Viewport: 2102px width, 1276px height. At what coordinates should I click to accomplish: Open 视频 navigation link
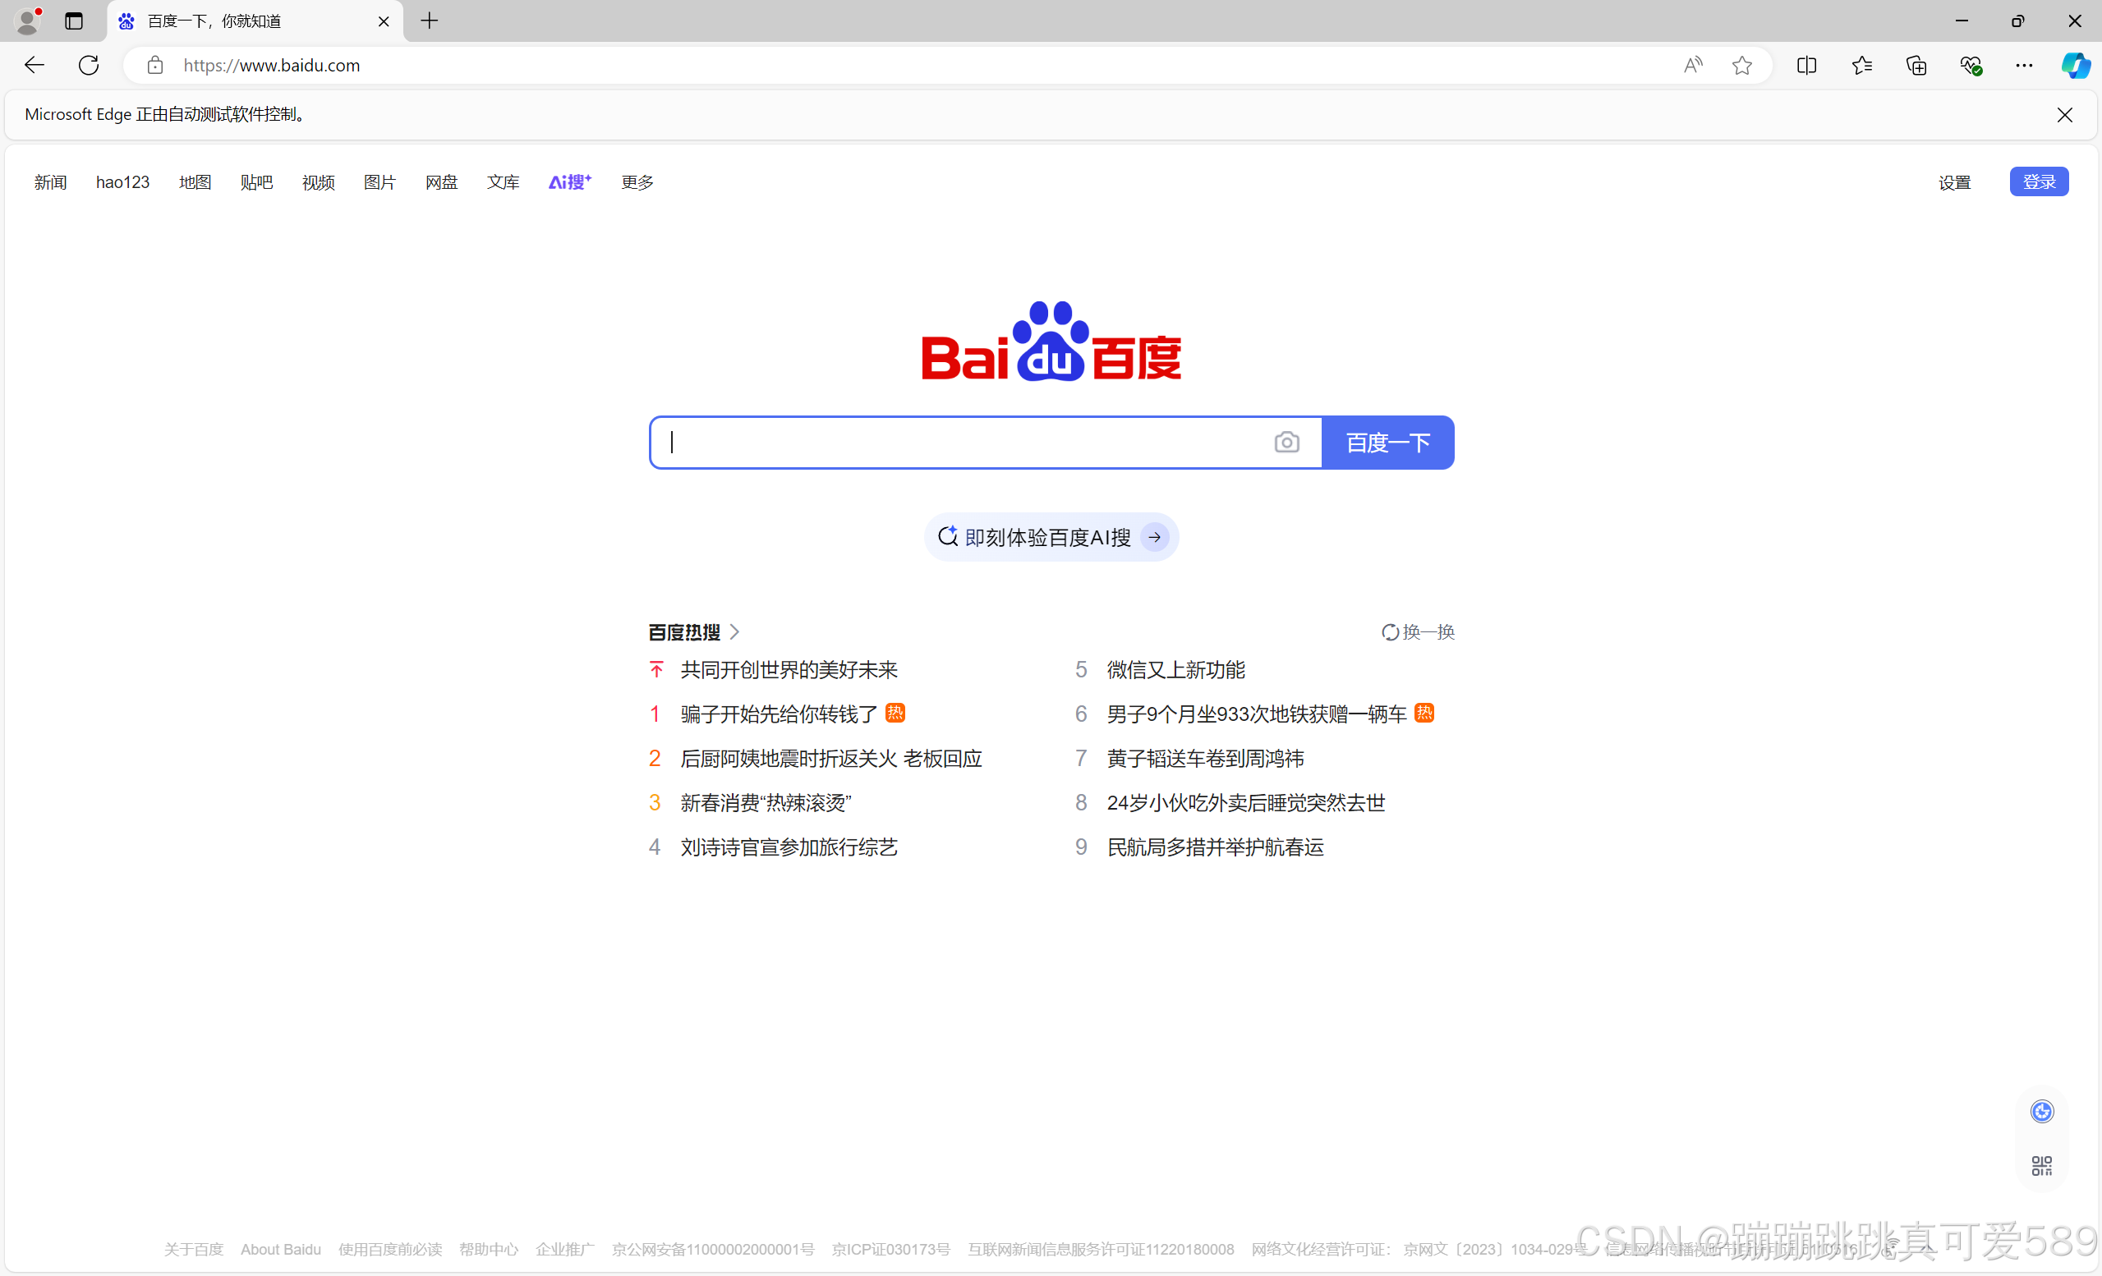[x=318, y=181]
